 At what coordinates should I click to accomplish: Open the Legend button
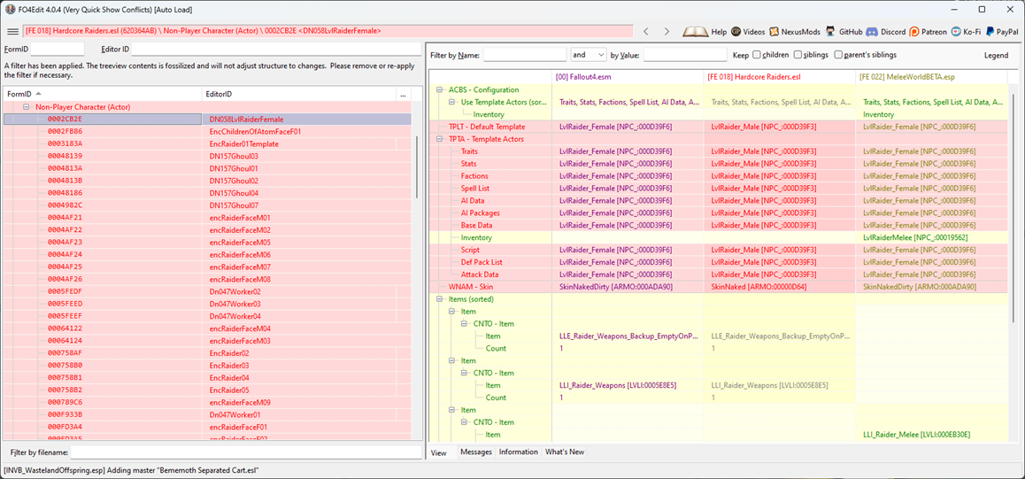tap(997, 56)
